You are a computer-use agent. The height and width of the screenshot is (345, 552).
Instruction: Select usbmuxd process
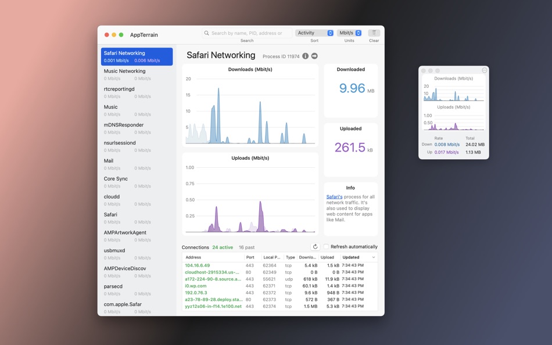tap(137, 254)
